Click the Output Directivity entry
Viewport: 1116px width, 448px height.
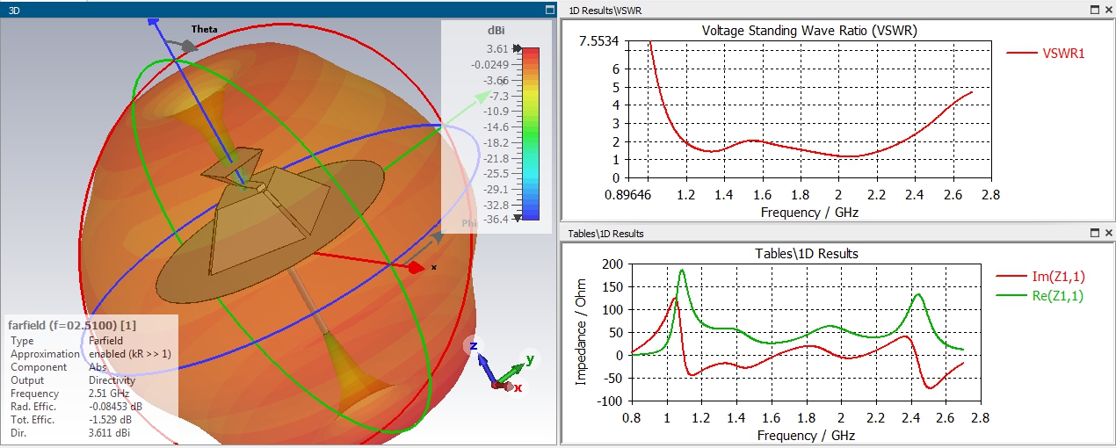click(72, 380)
